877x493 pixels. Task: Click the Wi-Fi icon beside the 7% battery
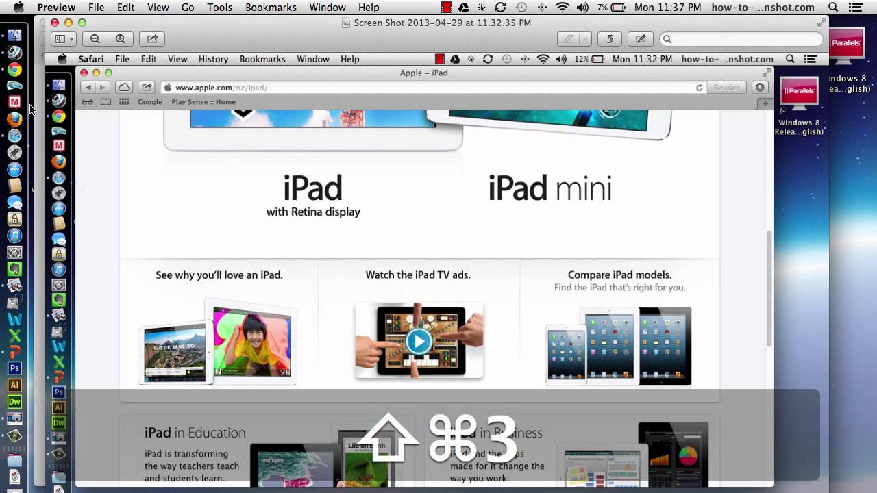pos(563,8)
